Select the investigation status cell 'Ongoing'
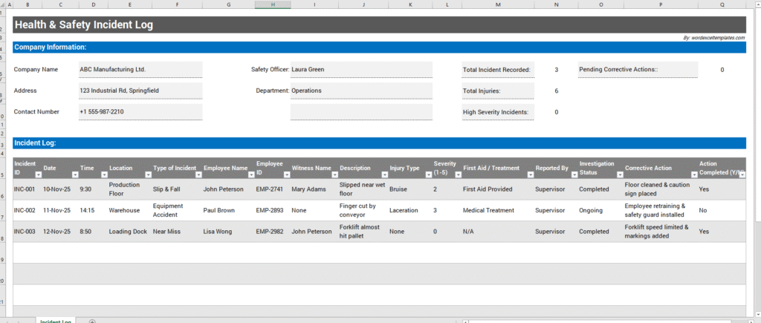The image size is (761, 323). click(600, 210)
